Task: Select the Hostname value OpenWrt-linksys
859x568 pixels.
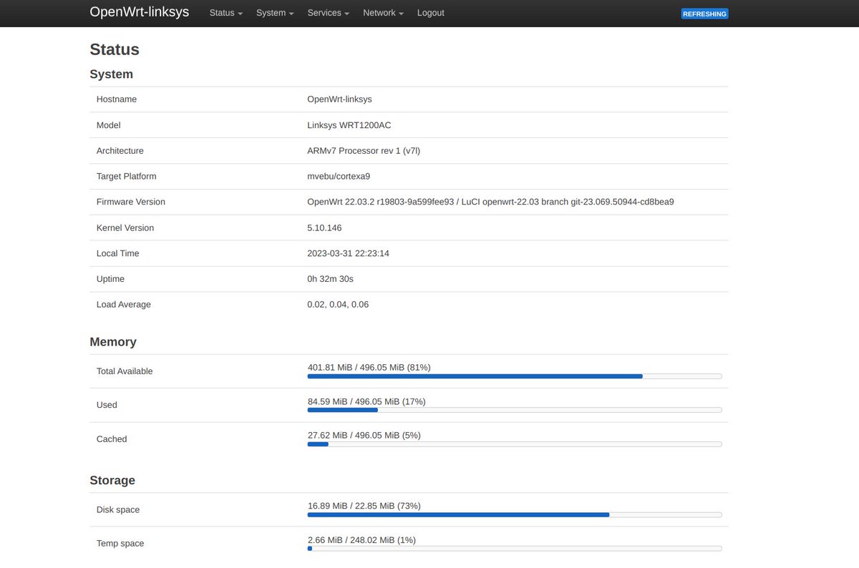Action: [339, 99]
